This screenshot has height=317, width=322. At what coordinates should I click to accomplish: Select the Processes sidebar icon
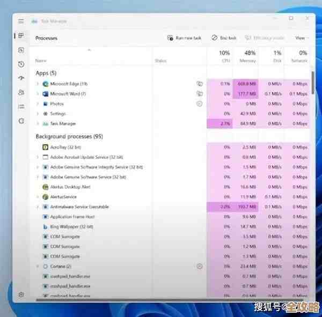pyautogui.click(x=21, y=35)
